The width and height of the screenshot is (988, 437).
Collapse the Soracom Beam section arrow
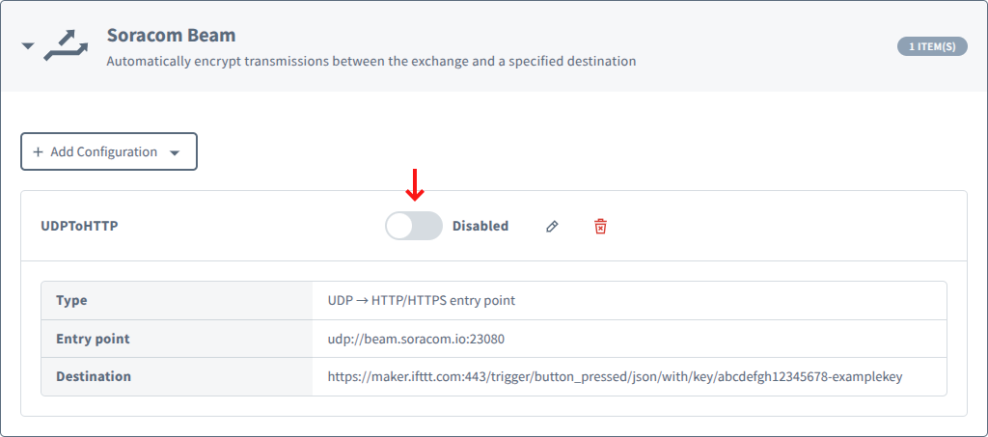(x=28, y=45)
